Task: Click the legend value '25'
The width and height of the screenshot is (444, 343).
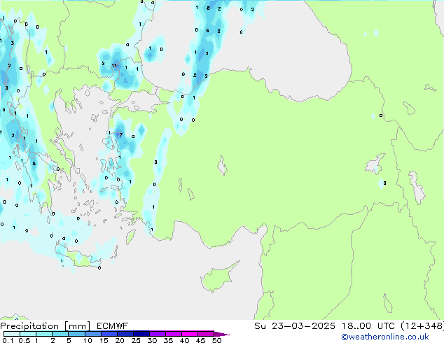Action: pos(136,340)
